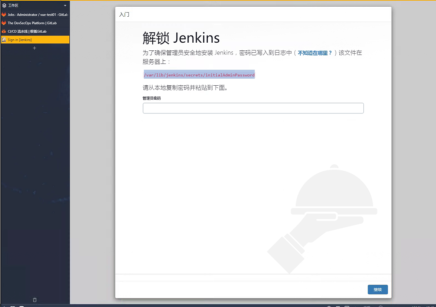This screenshot has width=436, height=307.
Task: Select the Sign in [Jenkins] tab
Action: (35, 40)
